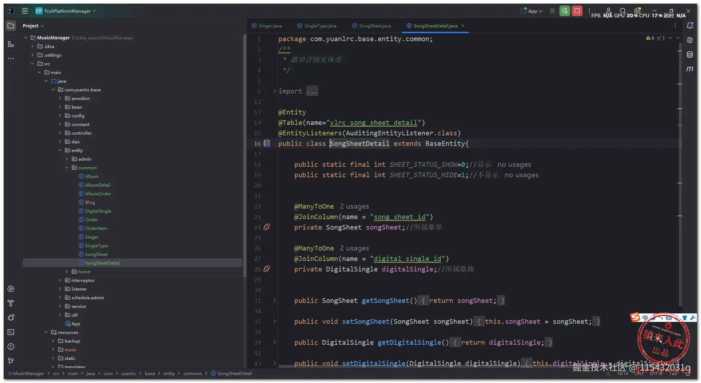Show more tool windows via left sidebar ellipsis
Viewport: 701px width, 383px height.
tap(11, 58)
